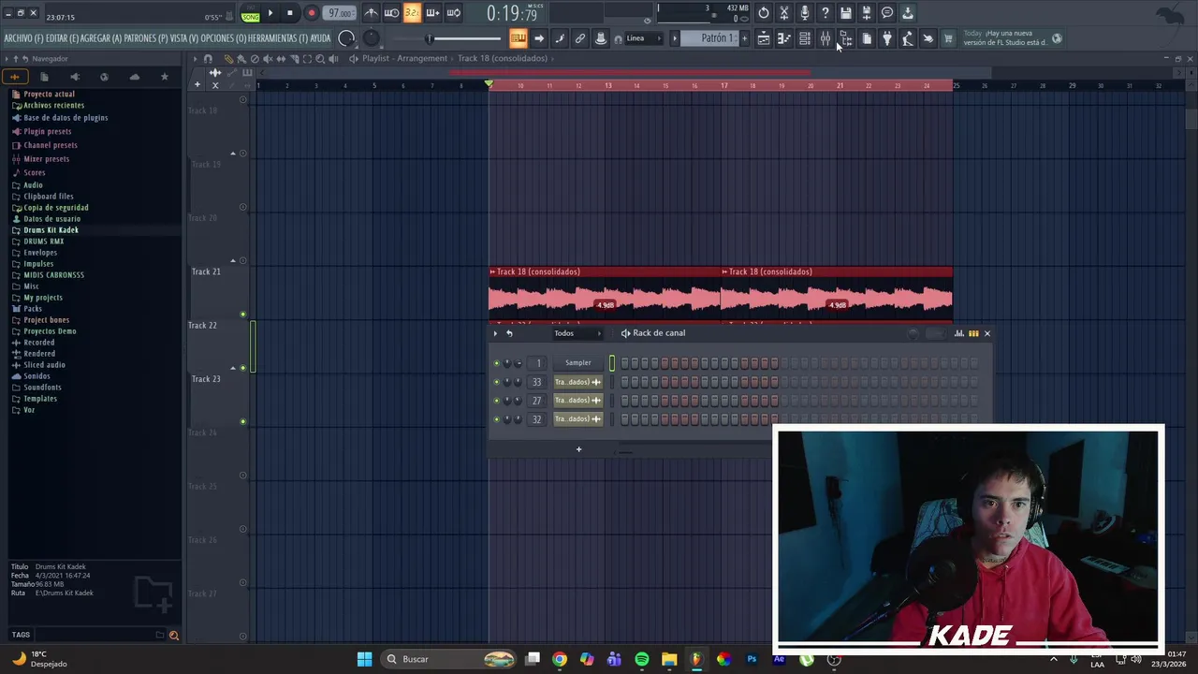Click the download/export icon in toolbar
The height and width of the screenshot is (674, 1198).
(x=908, y=13)
